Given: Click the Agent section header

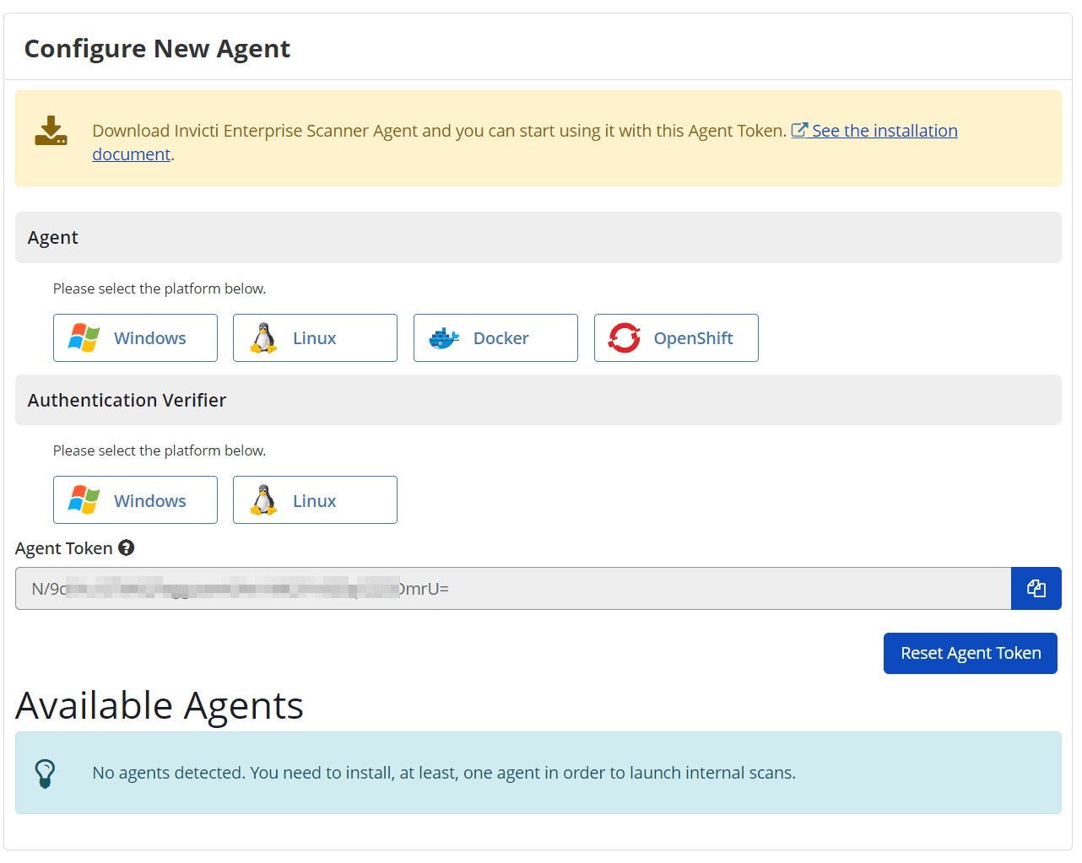Looking at the screenshot, I should coord(538,237).
